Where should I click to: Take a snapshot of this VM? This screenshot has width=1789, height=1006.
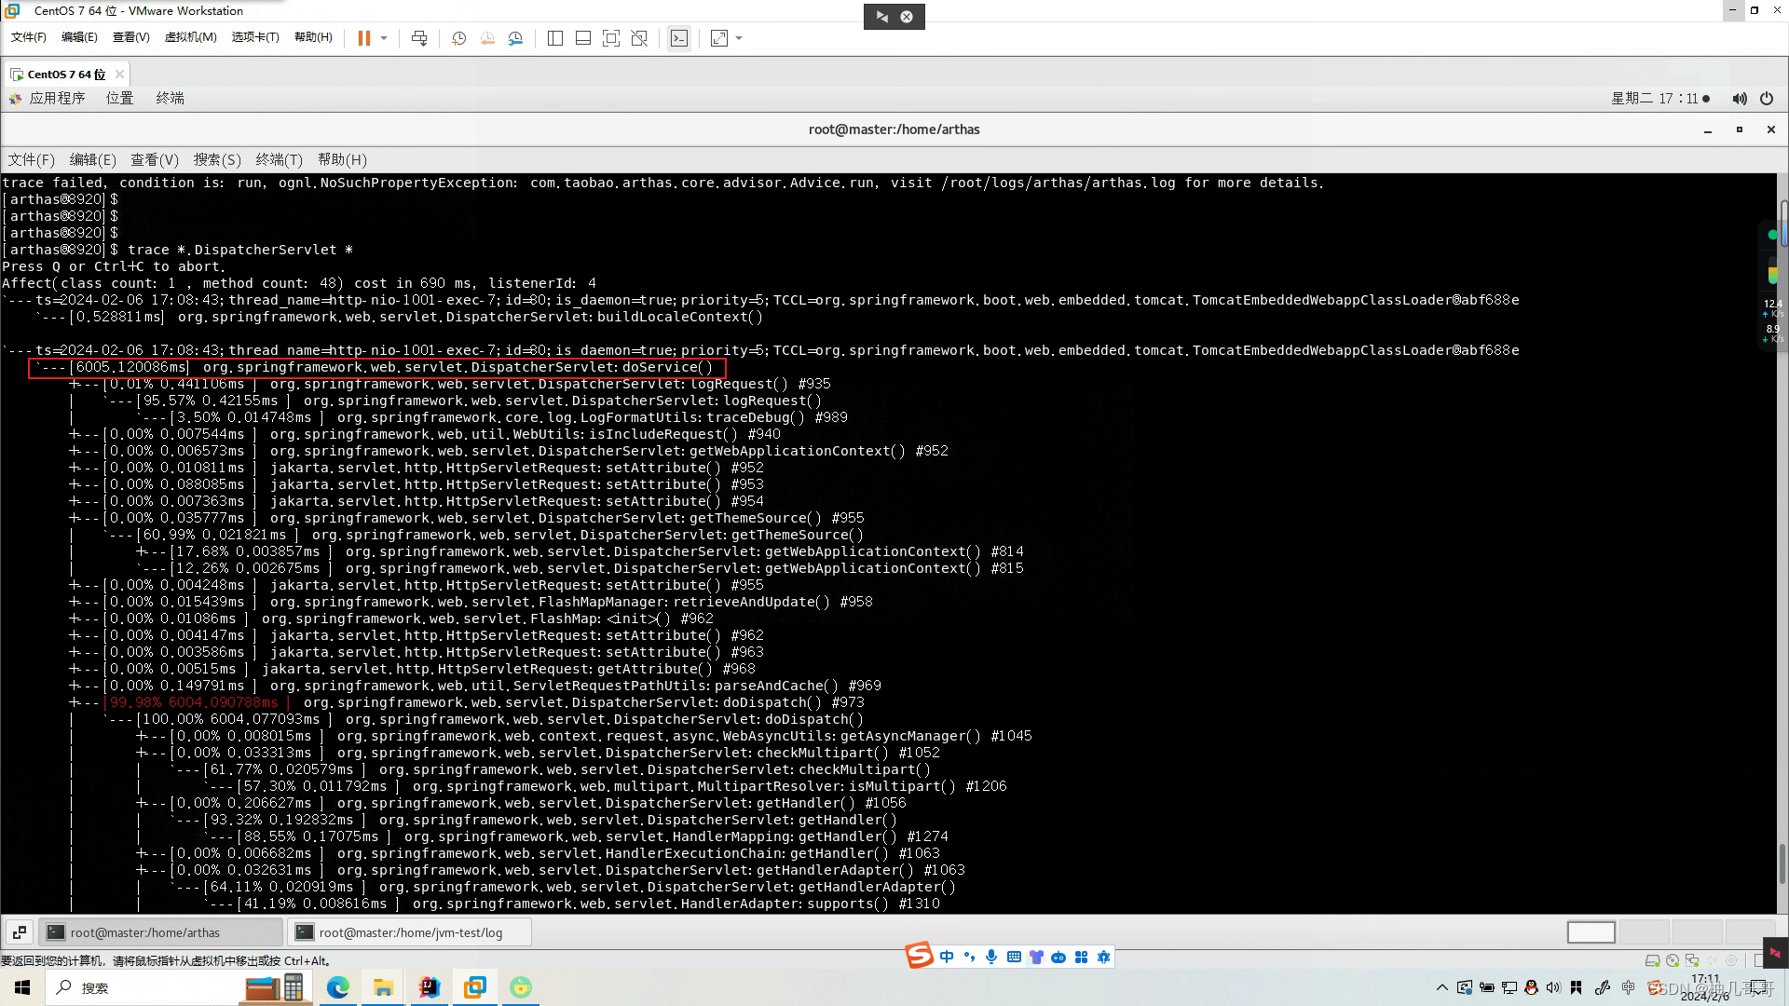458,38
